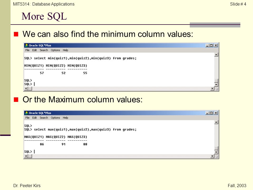Click the maximum value 88
The image size is (253, 190).
85,144
